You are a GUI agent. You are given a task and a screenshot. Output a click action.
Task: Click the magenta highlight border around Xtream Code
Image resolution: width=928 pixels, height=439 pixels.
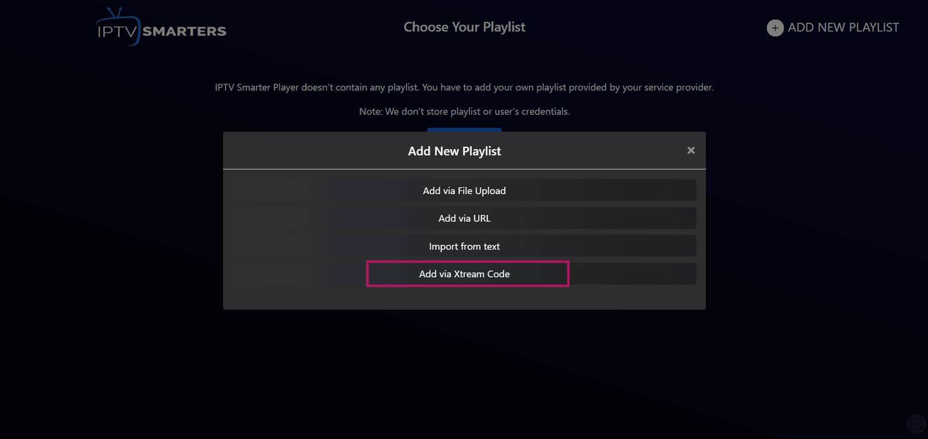pyautogui.click(x=467, y=262)
